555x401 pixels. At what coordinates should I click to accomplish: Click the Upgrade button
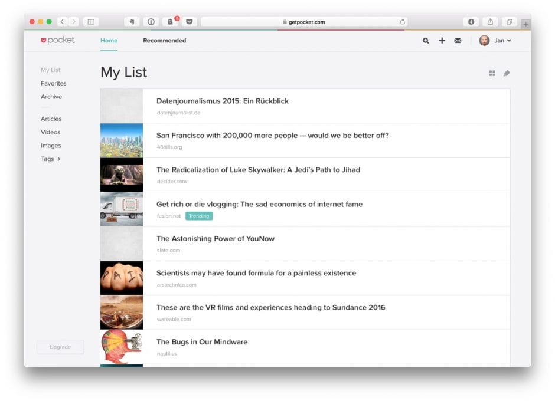tap(60, 347)
